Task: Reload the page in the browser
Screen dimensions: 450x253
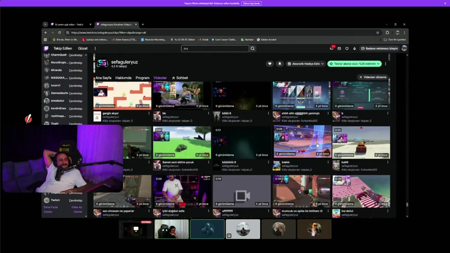Action: coord(59,32)
